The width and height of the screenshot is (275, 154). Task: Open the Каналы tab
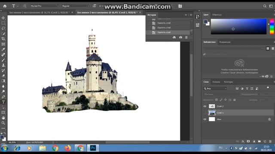click(x=216, y=82)
